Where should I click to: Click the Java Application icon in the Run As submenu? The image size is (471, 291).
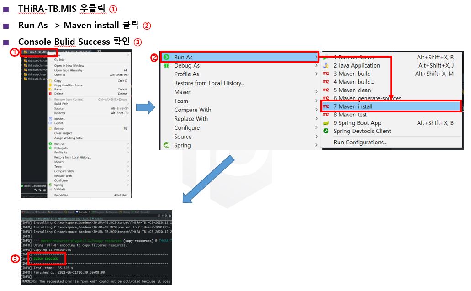point(326,66)
